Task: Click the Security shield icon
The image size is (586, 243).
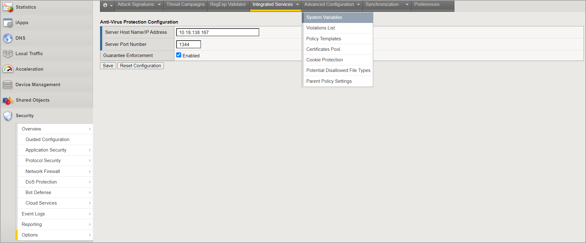Action: click(8, 116)
